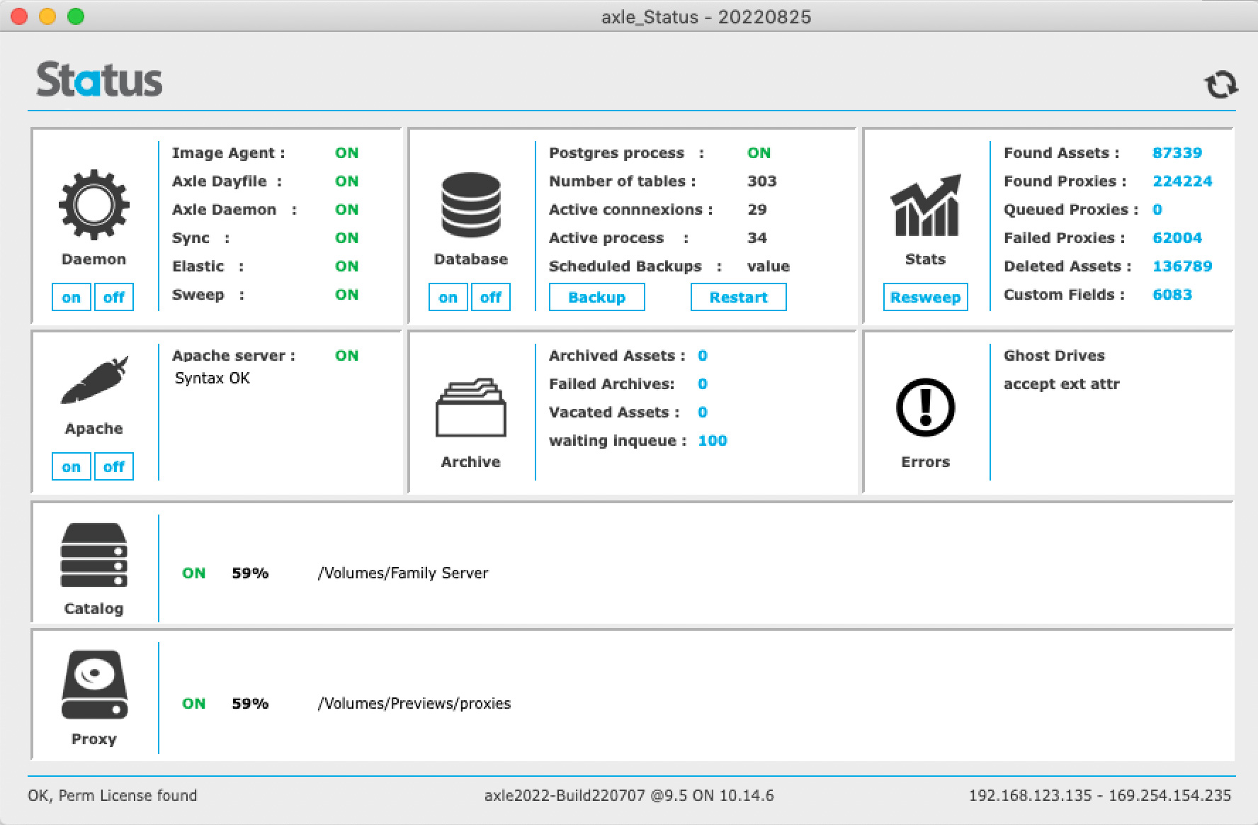Click the Custom Fields value 6083
Image resolution: width=1258 pixels, height=825 pixels.
pos(1172,294)
